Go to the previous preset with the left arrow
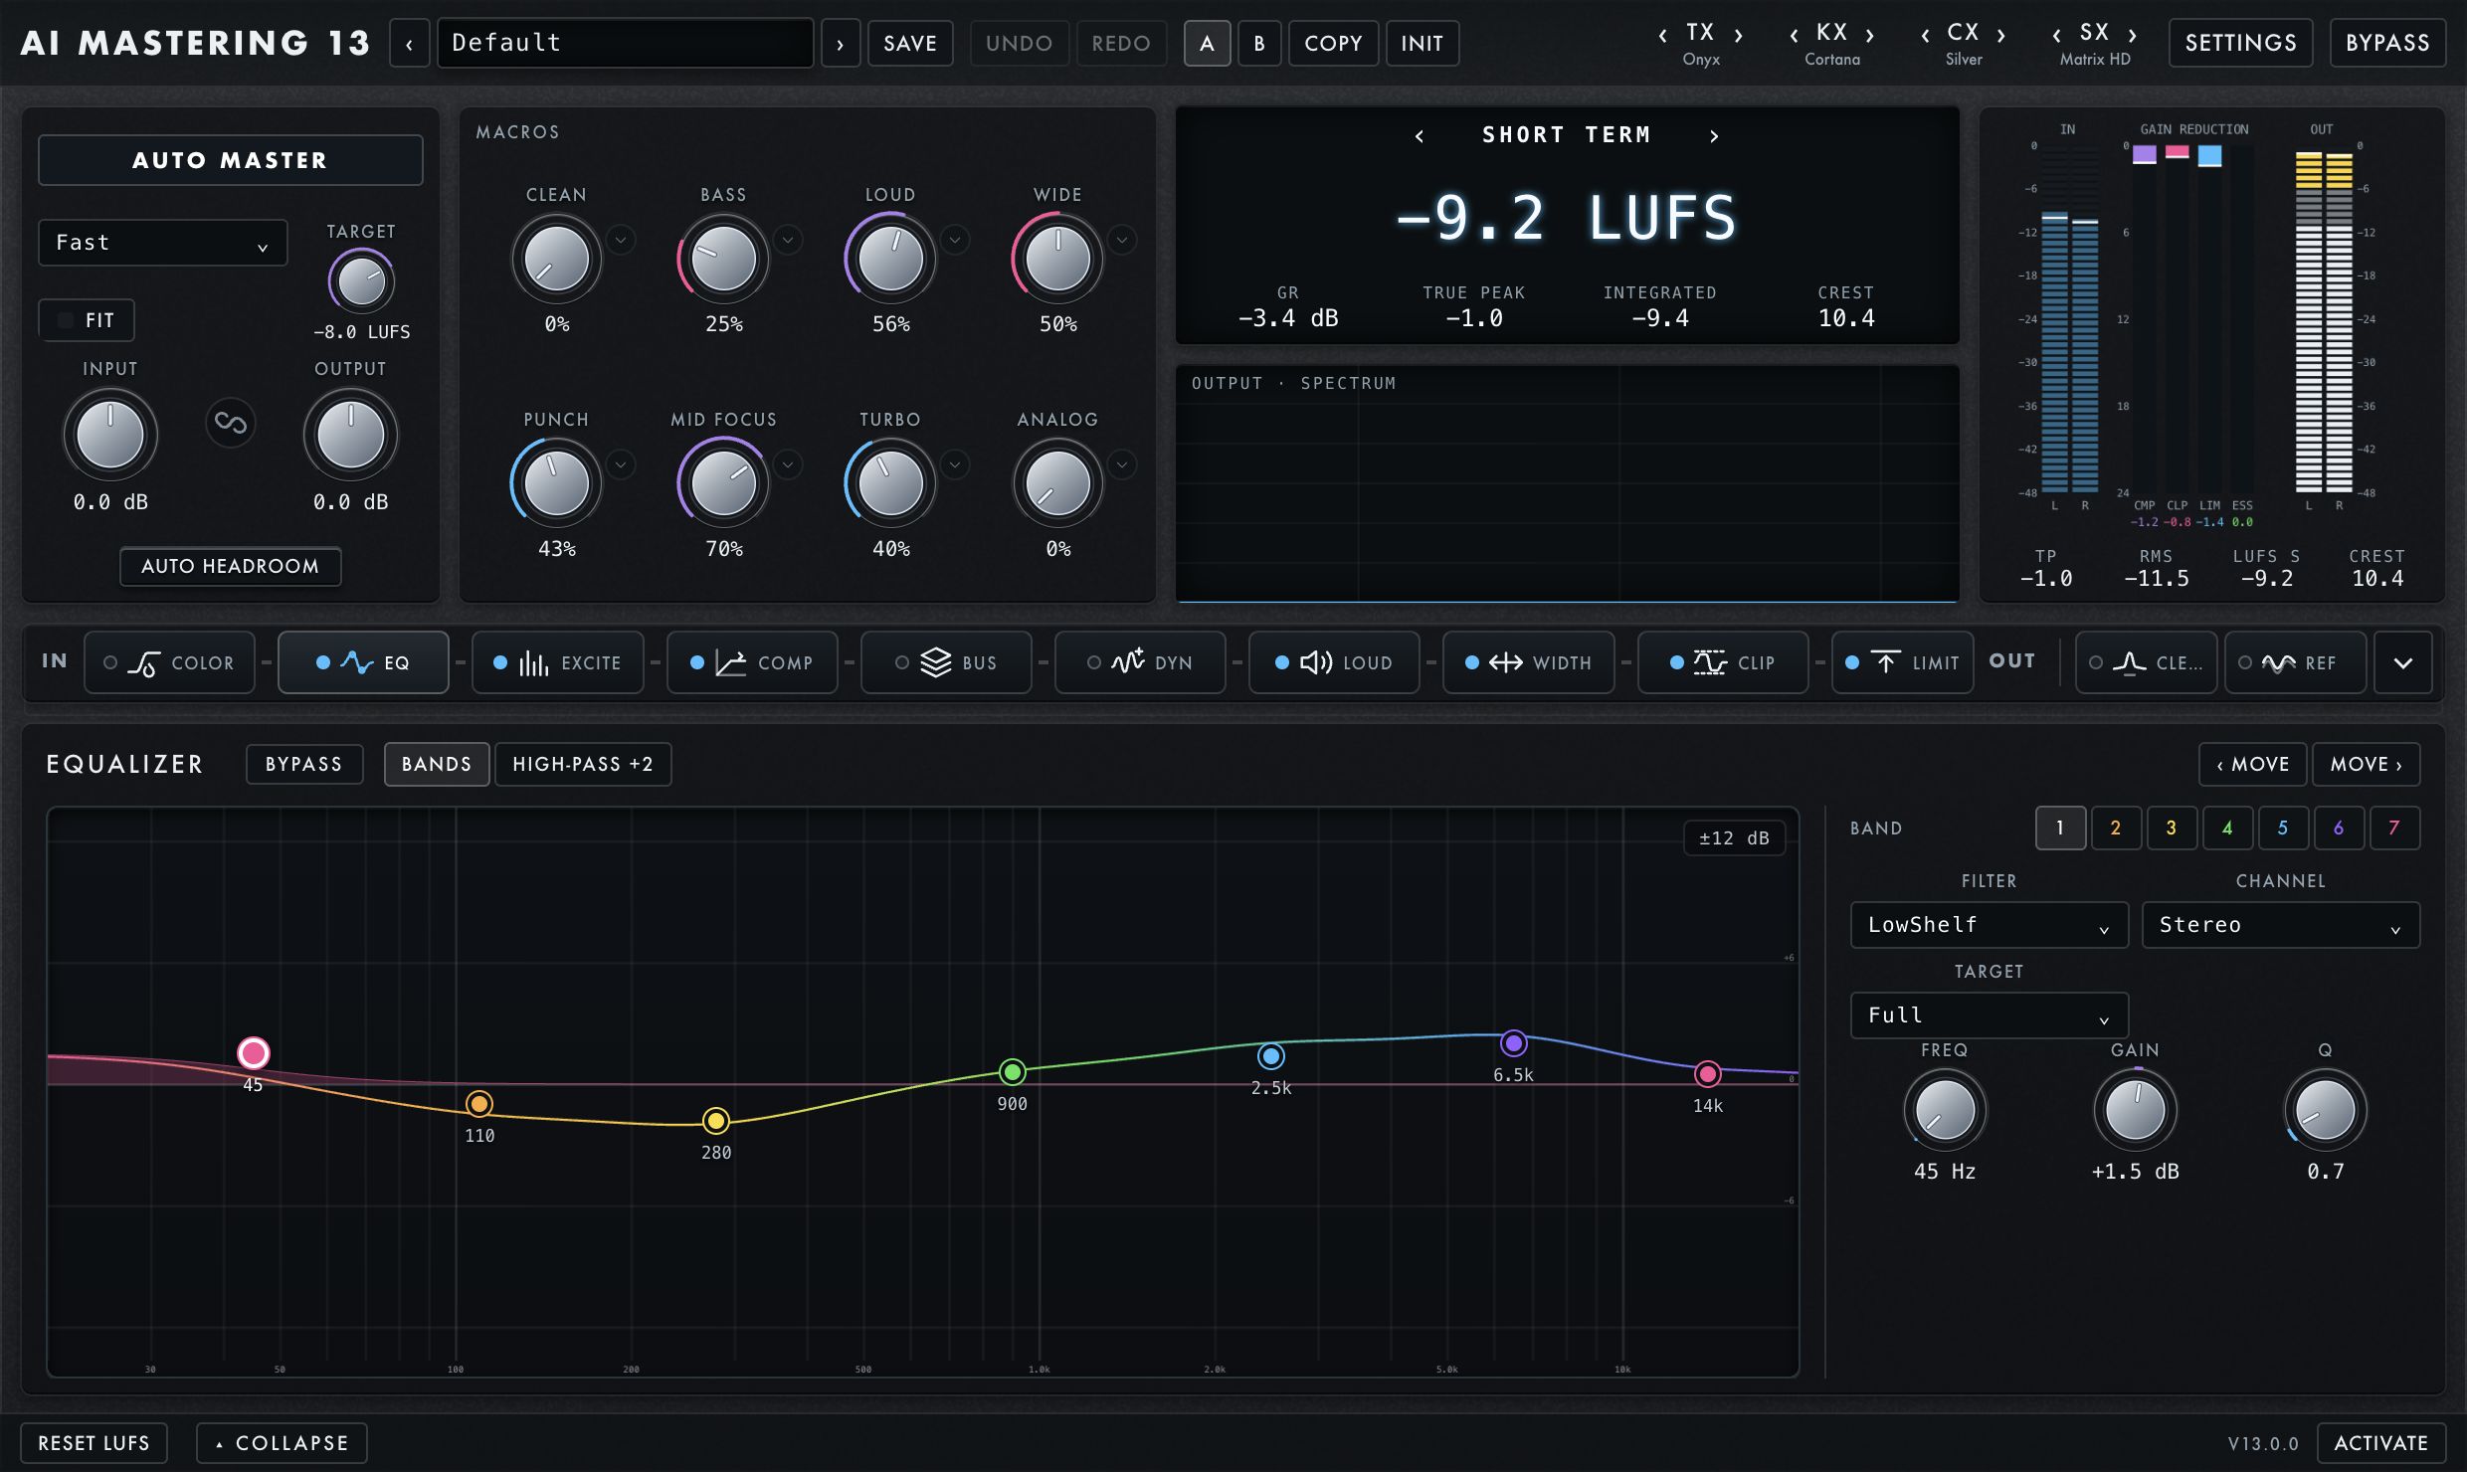The height and width of the screenshot is (1472, 2467). (x=409, y=43)
